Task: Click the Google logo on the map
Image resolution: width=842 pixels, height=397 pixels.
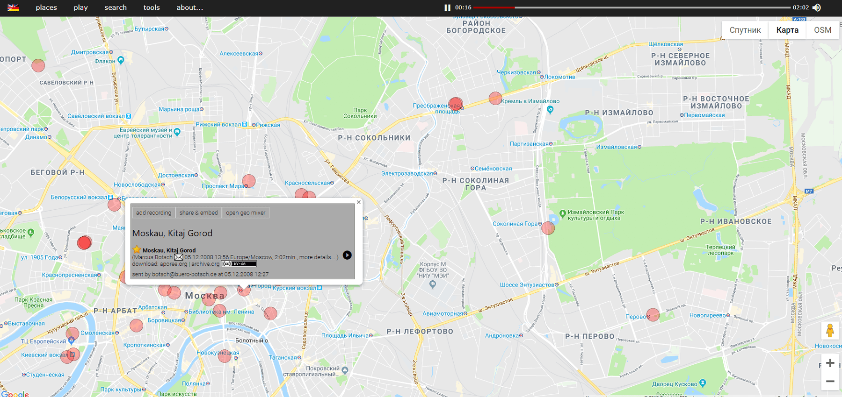Action: 15,394
